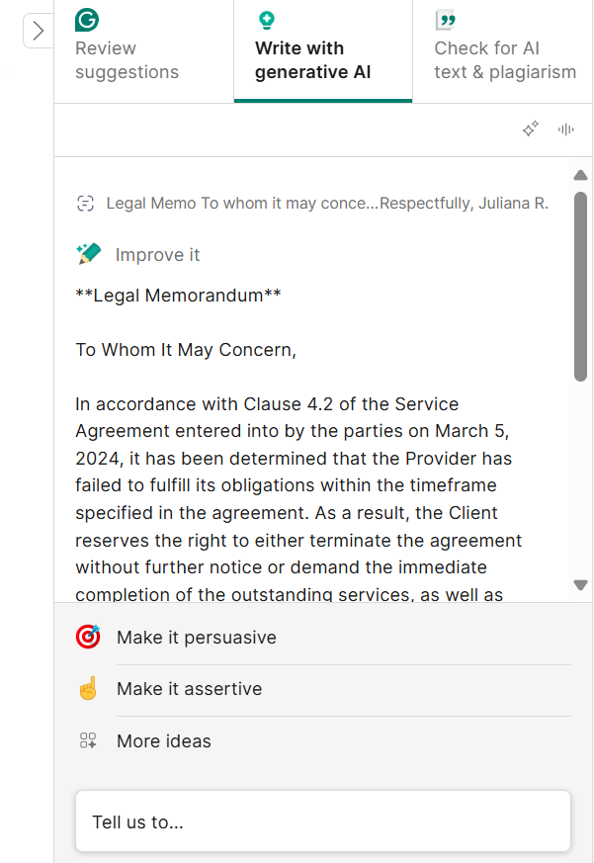Click the lightbulb generative AI icon
This screenshot has width=594, height=863.
tap(266, 20)
